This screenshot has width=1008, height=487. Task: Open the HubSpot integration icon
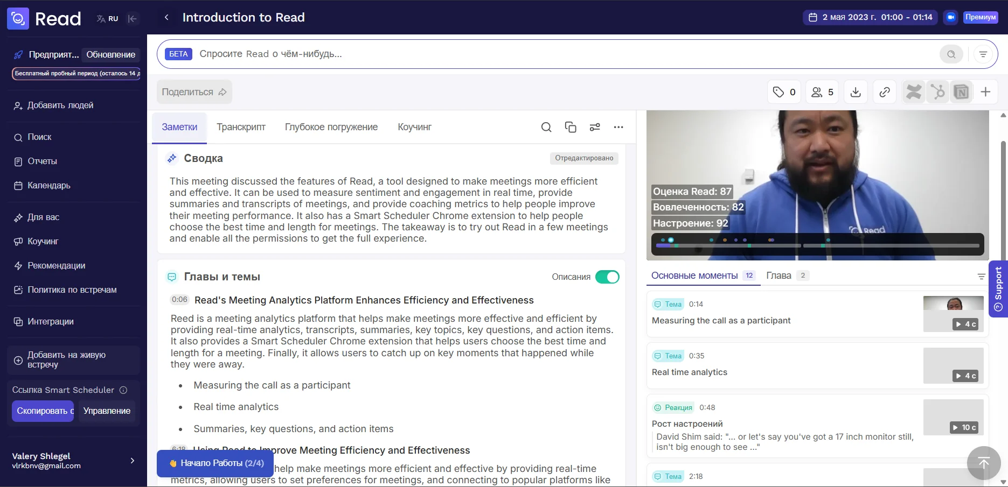[938, 92]
